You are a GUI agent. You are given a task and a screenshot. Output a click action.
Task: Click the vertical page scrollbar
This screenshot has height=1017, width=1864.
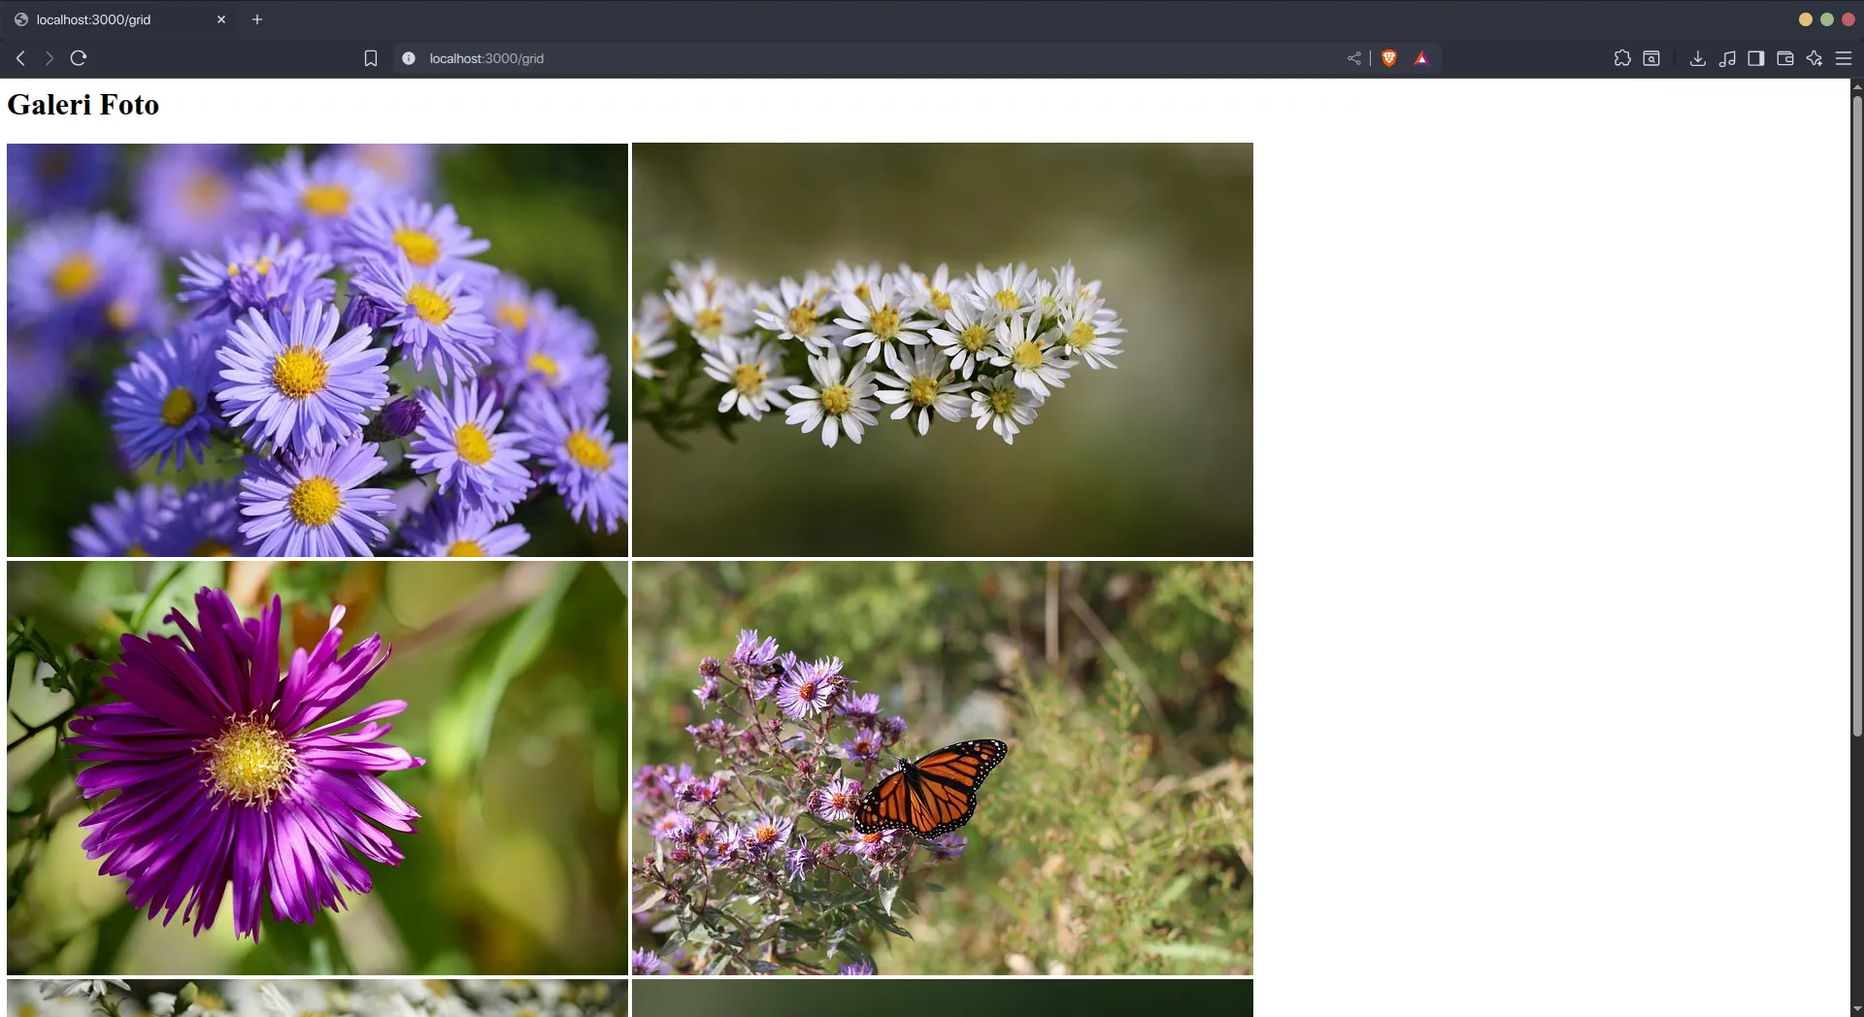click(x=1856, y=417)
